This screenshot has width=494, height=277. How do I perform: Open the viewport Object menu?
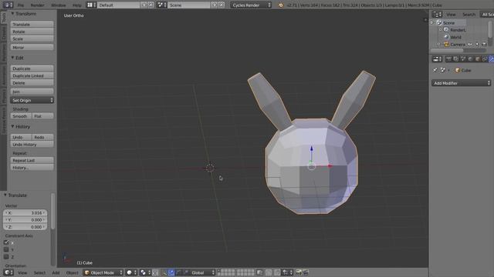72,272
